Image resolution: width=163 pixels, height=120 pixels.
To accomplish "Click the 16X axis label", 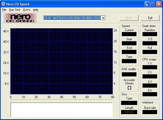I will pos(6,73).
